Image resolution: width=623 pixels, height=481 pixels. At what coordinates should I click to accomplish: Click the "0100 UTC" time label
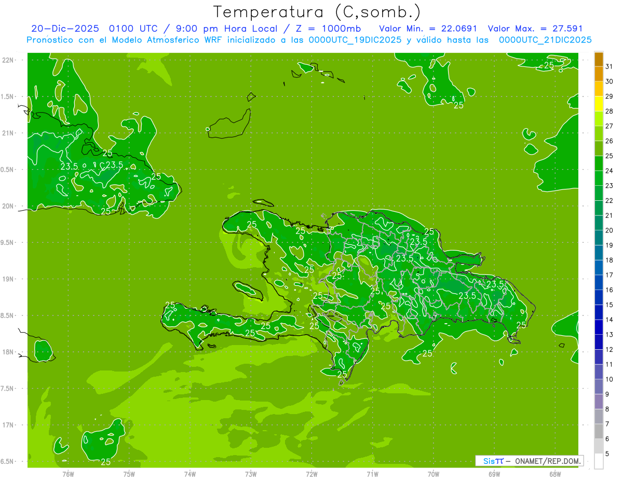pyautogui.click(x=133, y=29)
